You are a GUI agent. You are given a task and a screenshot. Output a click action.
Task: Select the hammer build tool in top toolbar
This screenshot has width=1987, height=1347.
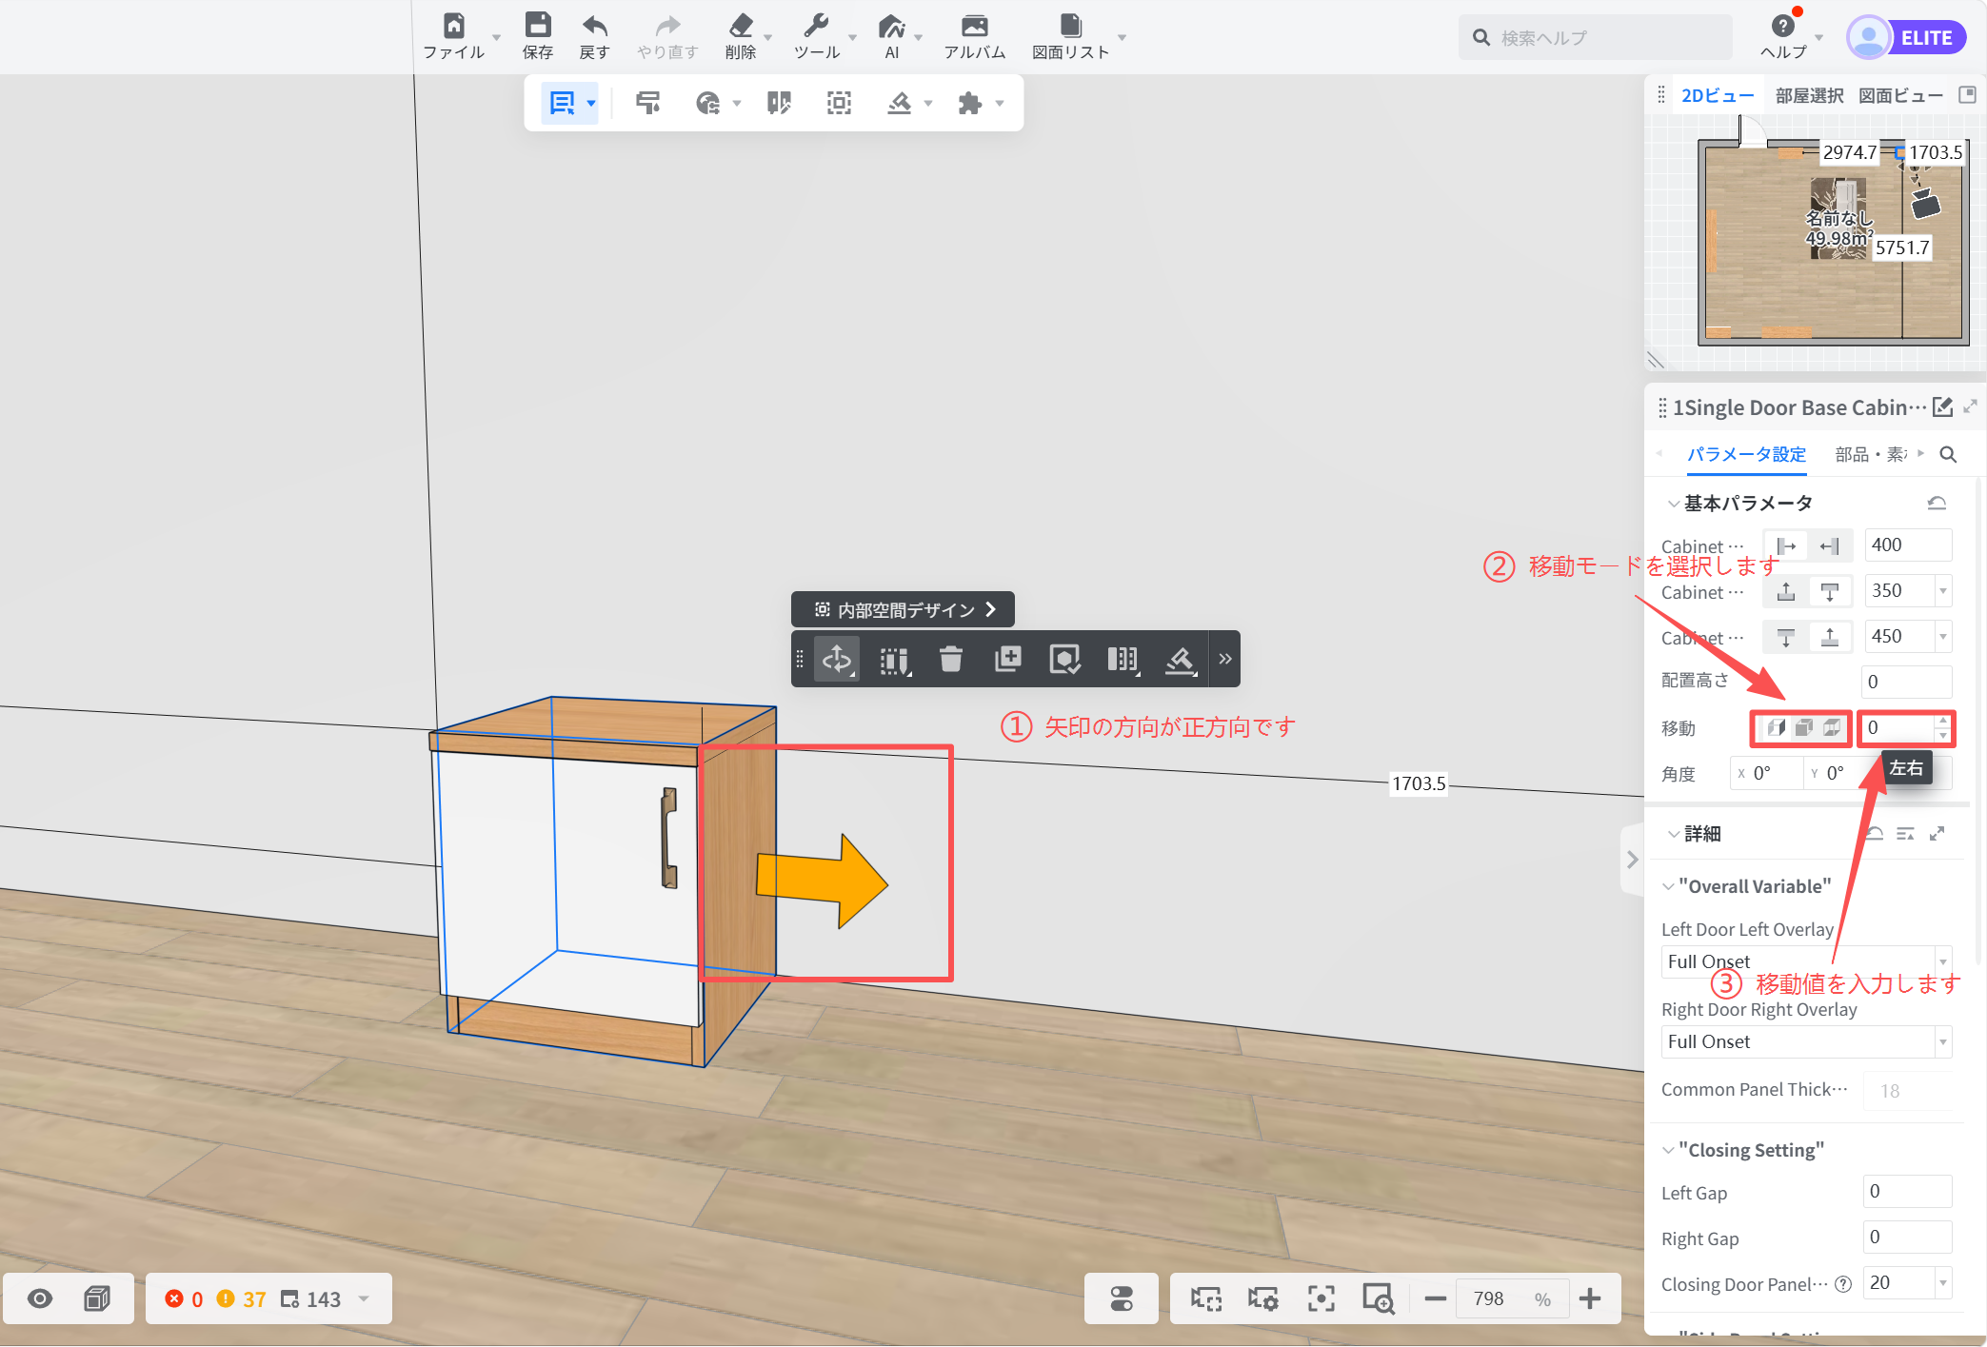[900, 103]
